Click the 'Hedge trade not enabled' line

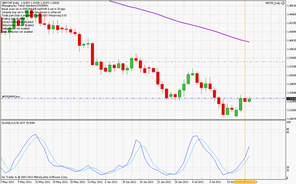[16, 28]
